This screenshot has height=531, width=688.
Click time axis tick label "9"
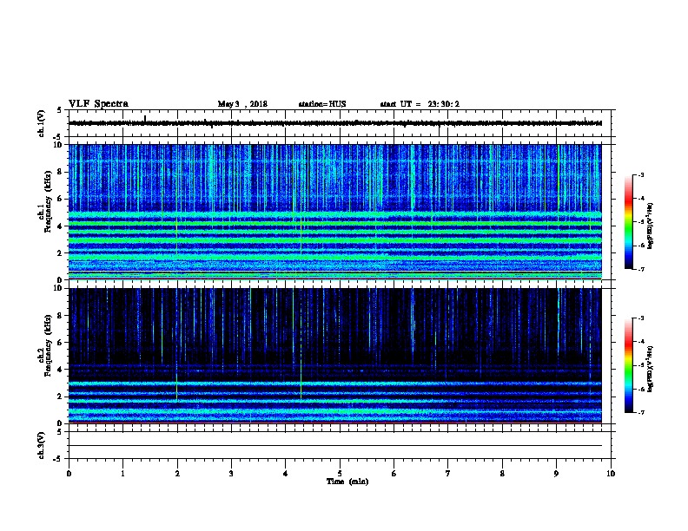point(556,474)
